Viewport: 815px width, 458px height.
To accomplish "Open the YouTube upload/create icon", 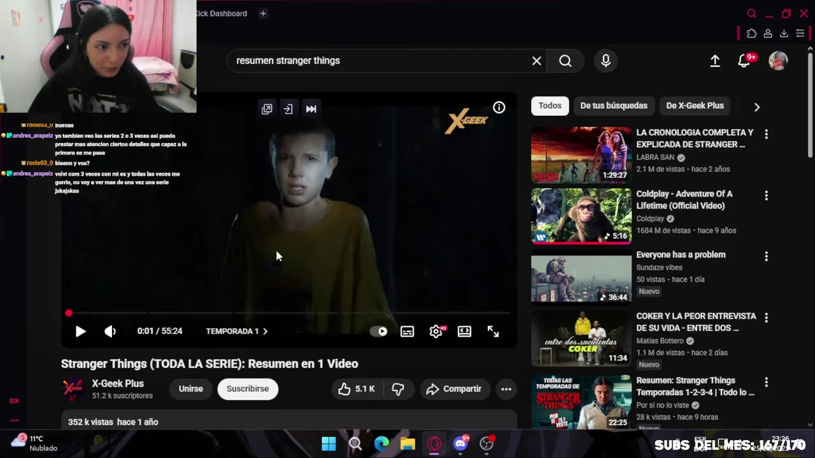I will [x=715, y=60].
